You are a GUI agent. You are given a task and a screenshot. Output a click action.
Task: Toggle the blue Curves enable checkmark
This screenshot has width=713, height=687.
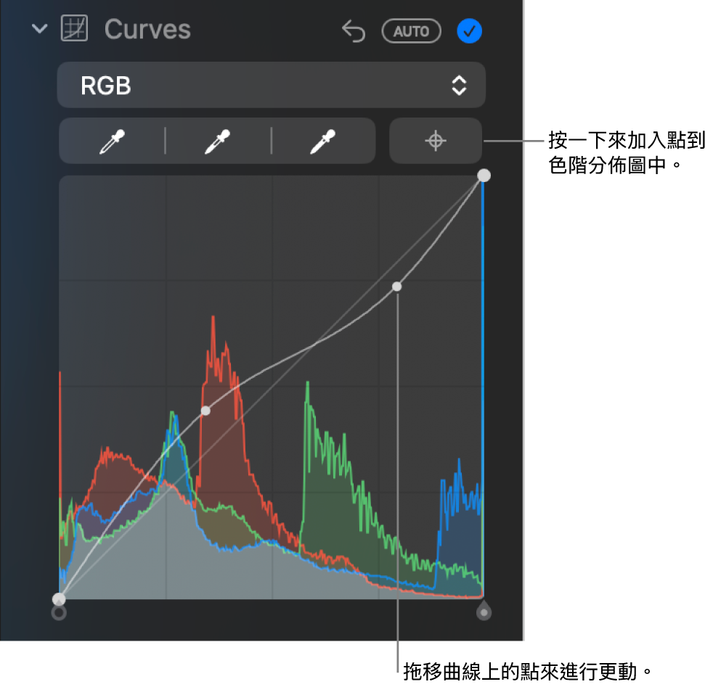click(469, 31)
